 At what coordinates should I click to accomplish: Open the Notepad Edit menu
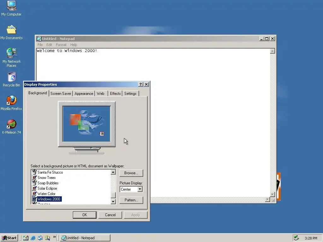[x=49, y=45]
